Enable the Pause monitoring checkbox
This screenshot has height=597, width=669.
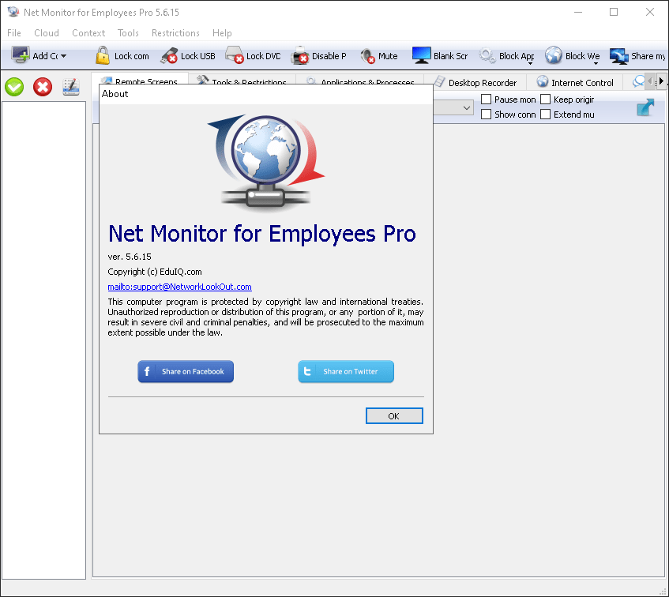tap(487, 99)
